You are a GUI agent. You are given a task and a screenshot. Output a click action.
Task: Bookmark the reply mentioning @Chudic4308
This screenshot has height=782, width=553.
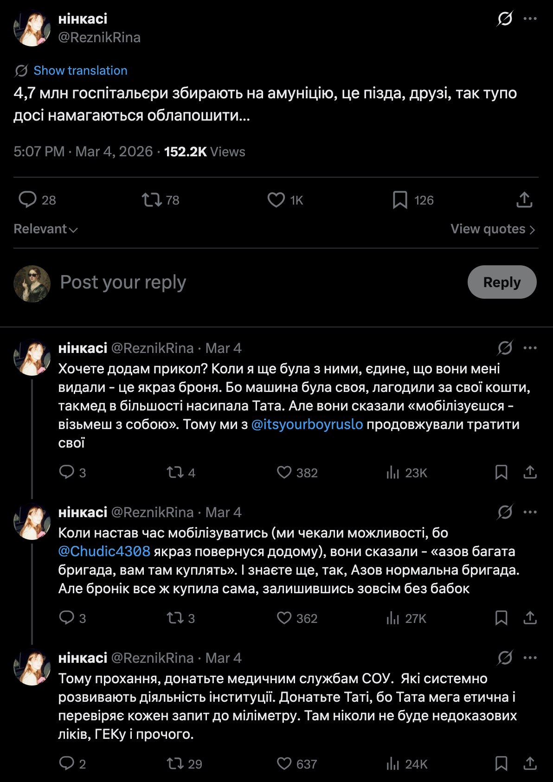pos(501,618)
